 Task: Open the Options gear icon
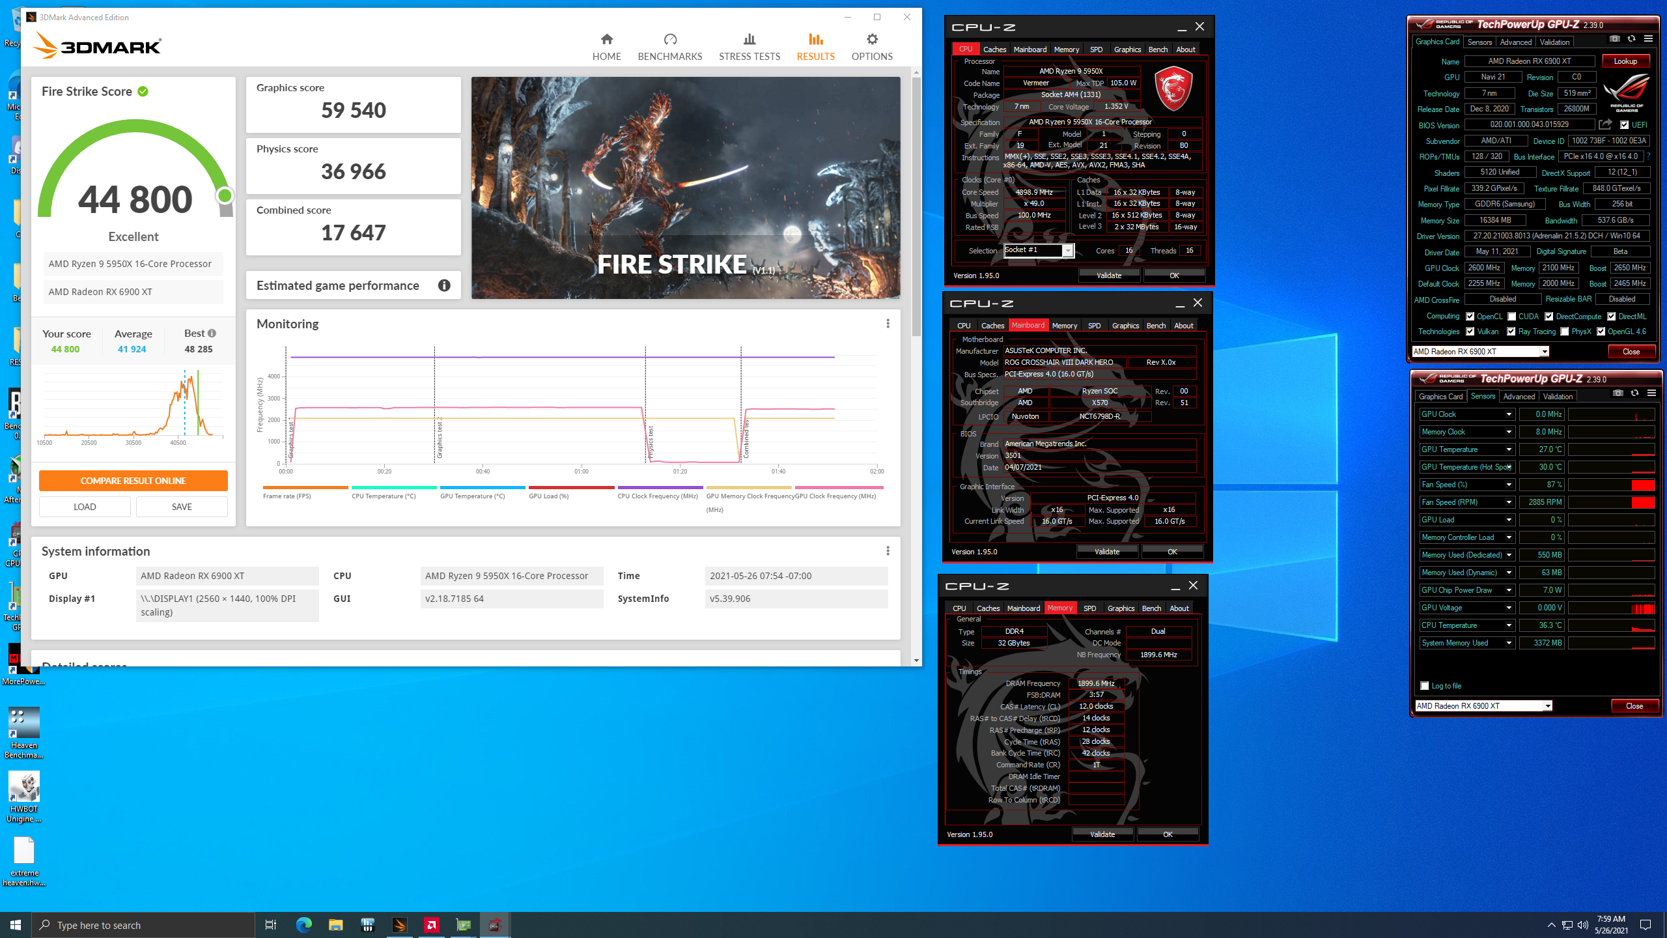pyautogui.click(x=872, y=39)
